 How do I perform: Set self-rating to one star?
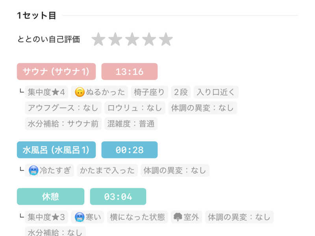[x=98, y=39]
